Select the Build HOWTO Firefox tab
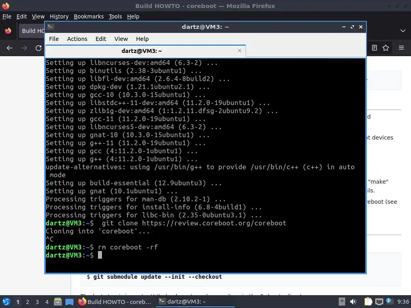The height and width of the screenshot is (308, 411). pos(32,30)
